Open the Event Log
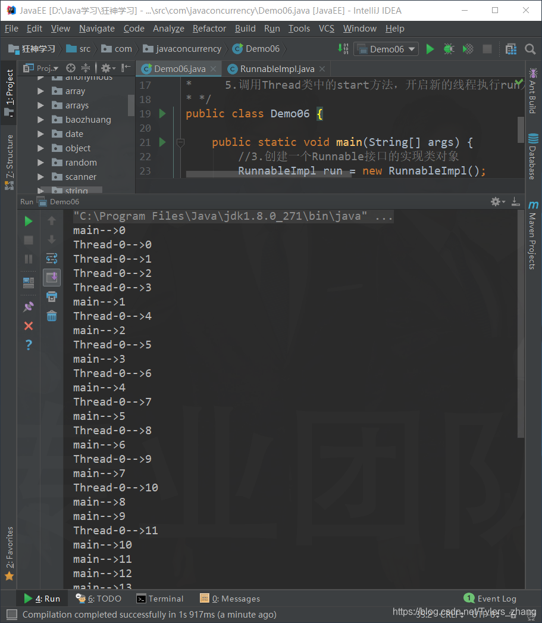542x623 pixels. click(490, 599)
